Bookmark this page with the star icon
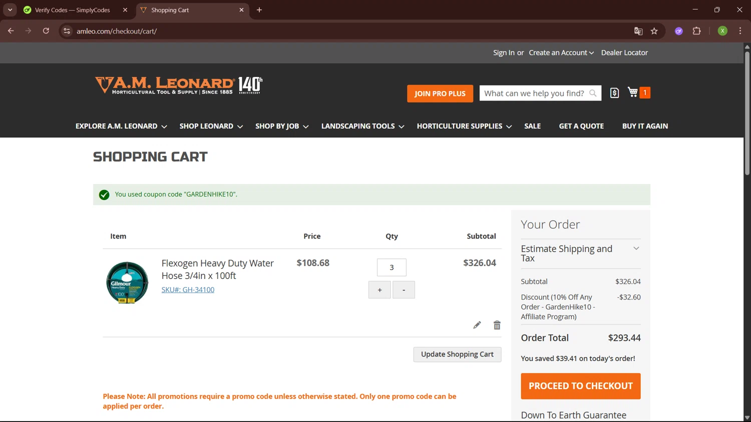This screenshot has width=751, height=422. tap(654, 31)
